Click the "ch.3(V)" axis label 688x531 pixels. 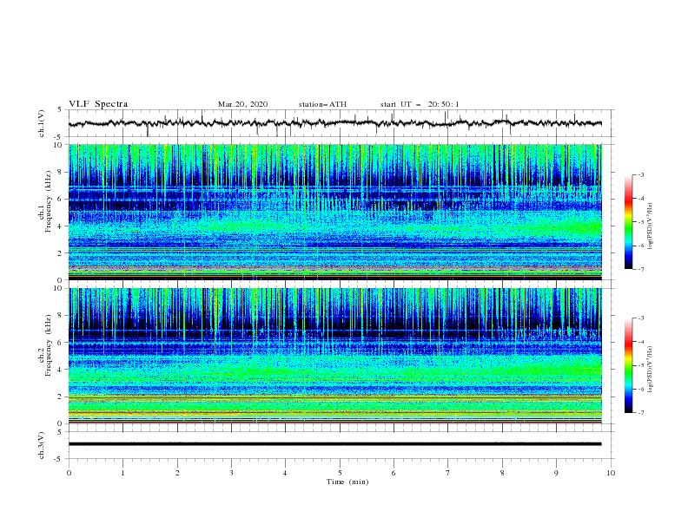pyautogui.click(x=42, y=445)
